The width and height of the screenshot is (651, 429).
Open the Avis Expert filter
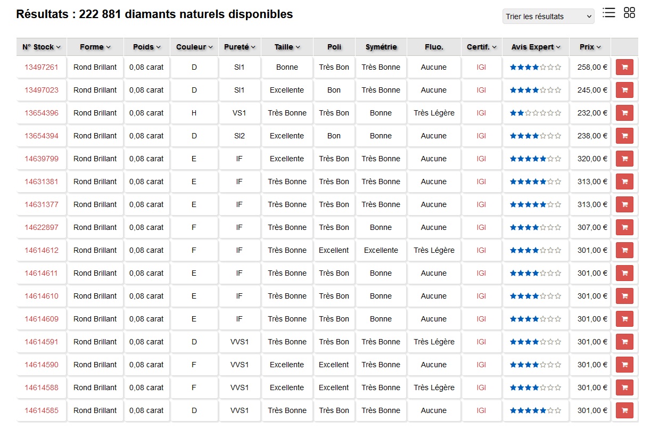point(535,47)
